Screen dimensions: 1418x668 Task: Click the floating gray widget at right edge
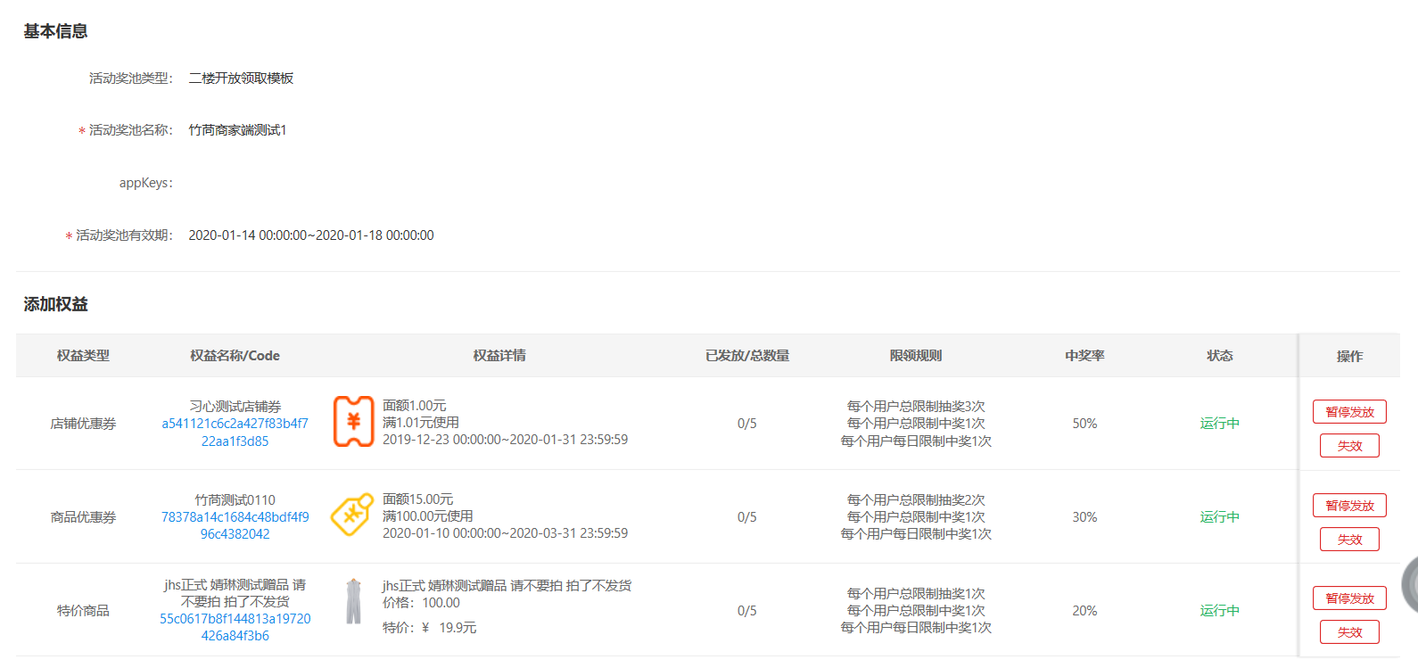pos(1410,585)
